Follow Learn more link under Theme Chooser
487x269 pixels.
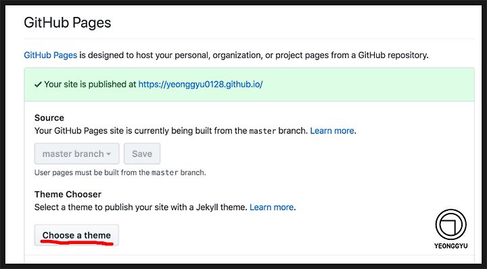click(271, 207)
